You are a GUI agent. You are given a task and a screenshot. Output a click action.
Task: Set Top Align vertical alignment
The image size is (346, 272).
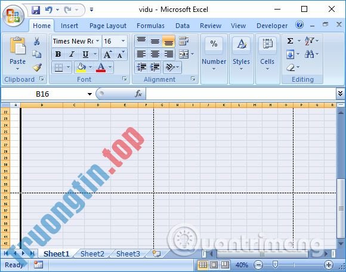[x=141, y=41]
